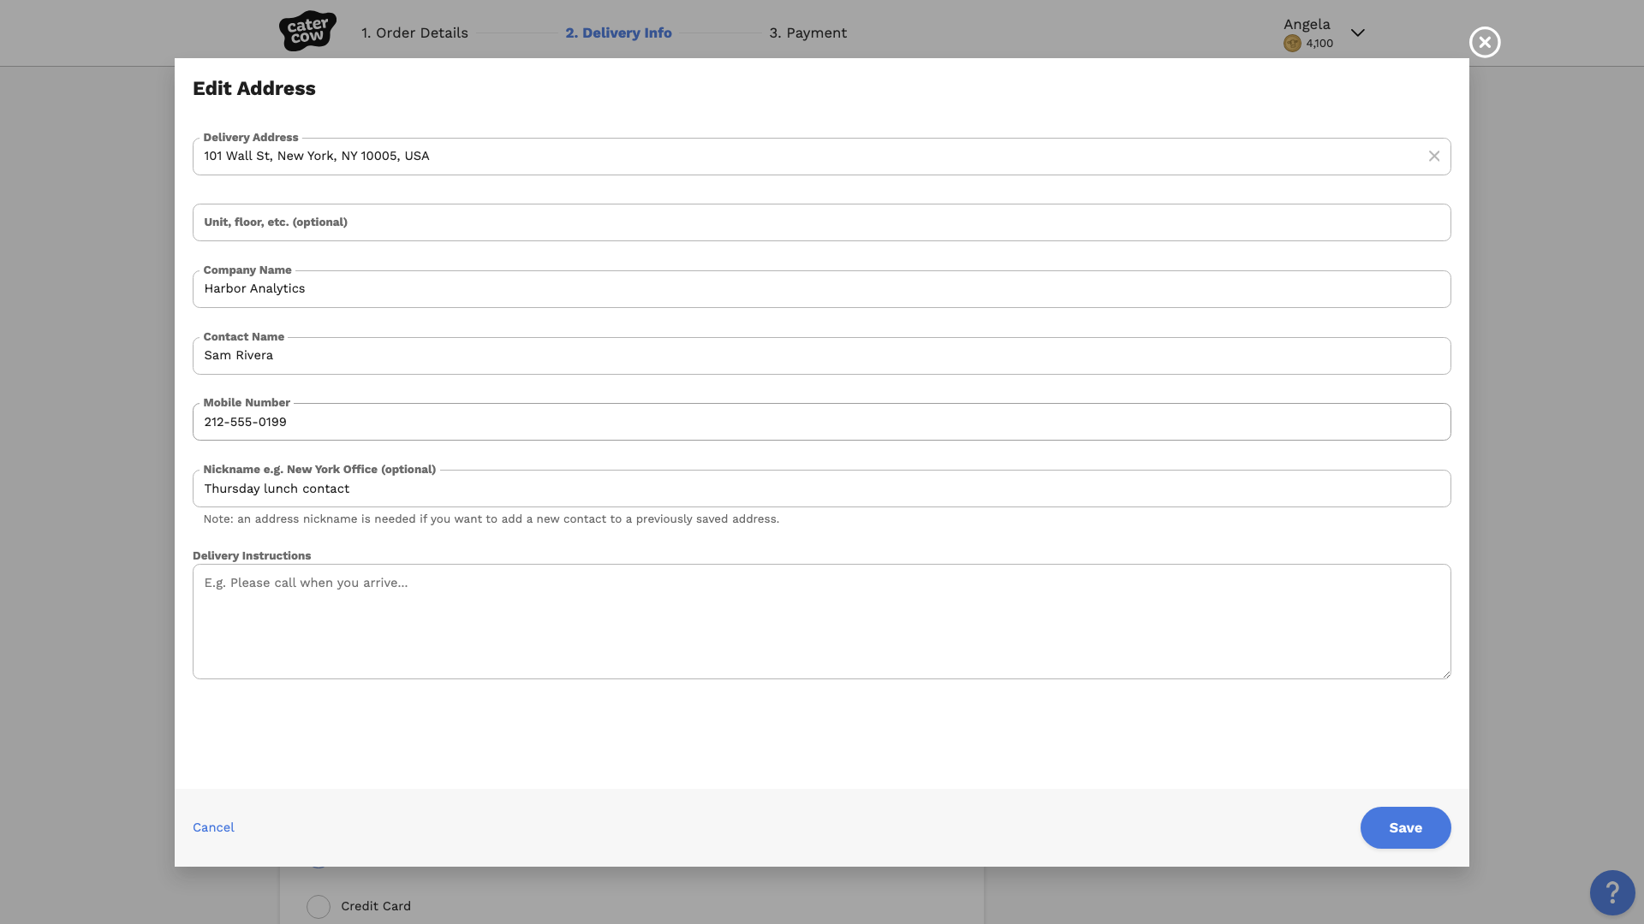Viewport: 1644px width, 924px height.
Task: Cancel editing the address
Action: tap(213, 827)
